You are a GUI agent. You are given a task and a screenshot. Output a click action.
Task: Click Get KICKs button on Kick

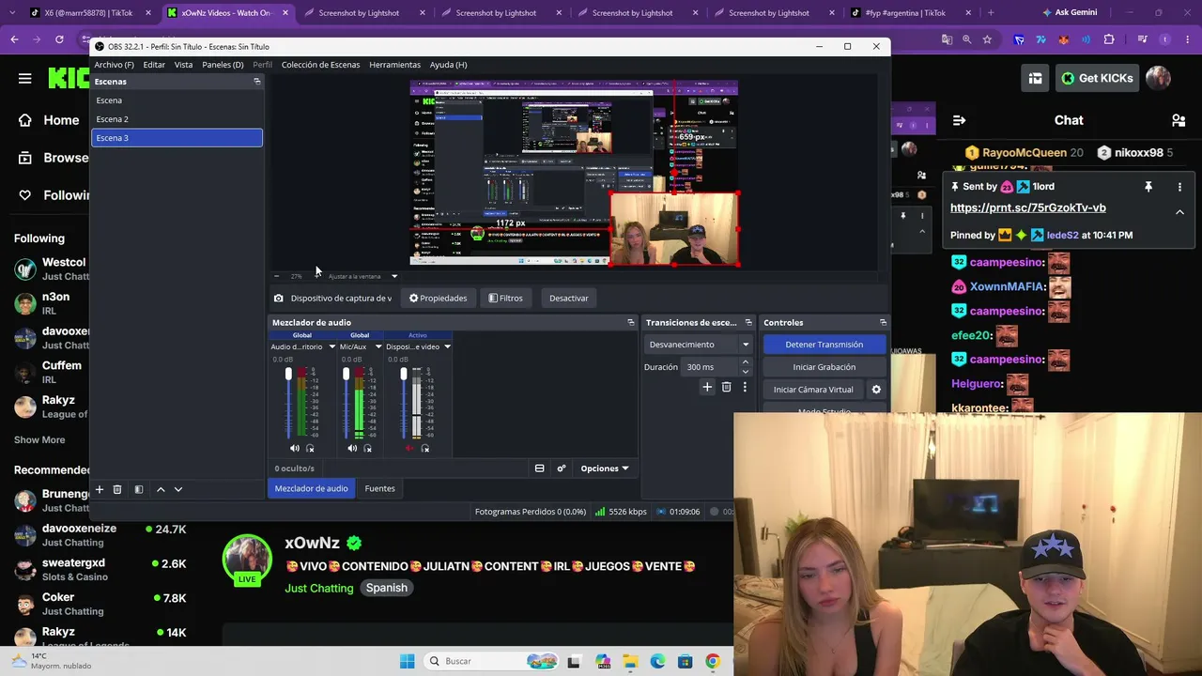(x=1096, y=78)
